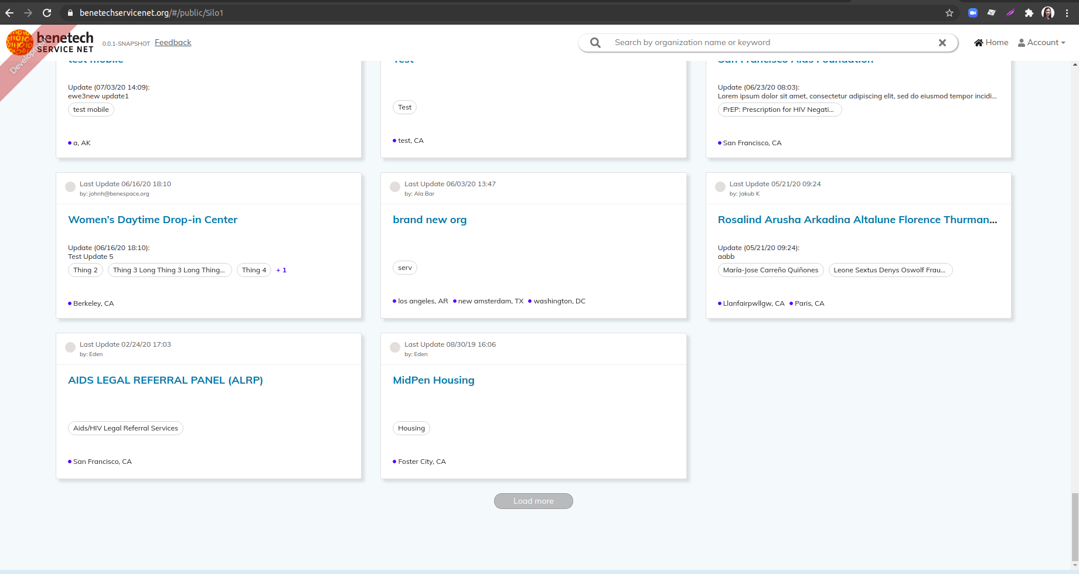The height and width of the screenshot is (574, 1079).
Task: Click the browser profile avatar
Action: pyautogui.click(x=1049, y=12)
